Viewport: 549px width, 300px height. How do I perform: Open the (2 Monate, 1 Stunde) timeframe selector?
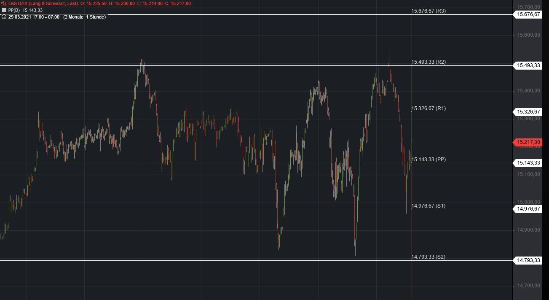84,17
